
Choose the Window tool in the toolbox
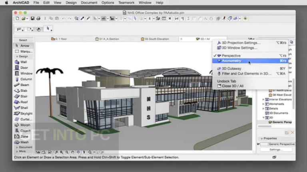tap(23, 73)
